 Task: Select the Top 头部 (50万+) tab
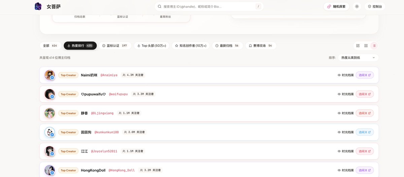(151, 46)
